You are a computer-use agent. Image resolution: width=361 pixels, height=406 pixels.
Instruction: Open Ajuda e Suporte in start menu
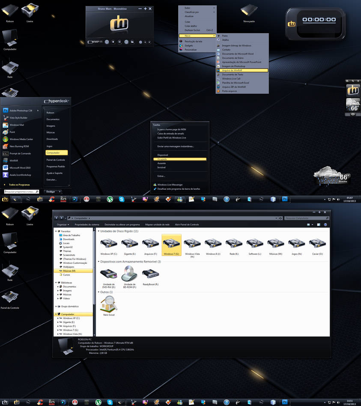[x=55, y=173]
